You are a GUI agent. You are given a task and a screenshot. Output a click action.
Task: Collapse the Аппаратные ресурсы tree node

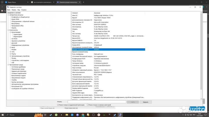pos(8,15)
